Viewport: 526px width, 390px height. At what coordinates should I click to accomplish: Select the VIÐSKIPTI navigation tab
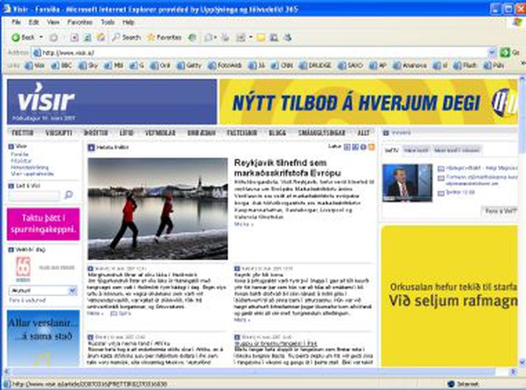click(x=59, y=133)
